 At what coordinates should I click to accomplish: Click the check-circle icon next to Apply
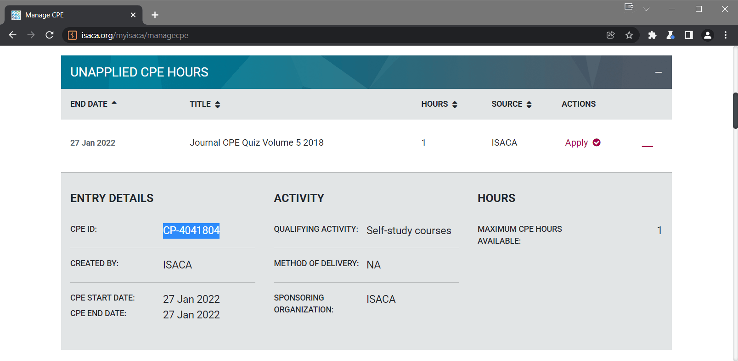[597, 142]
